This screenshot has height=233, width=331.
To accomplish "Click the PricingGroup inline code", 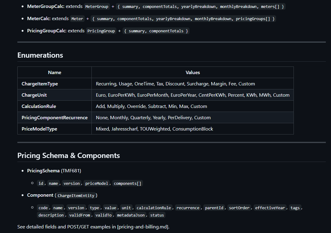I will pyautogui.click(x=101, y=31).
